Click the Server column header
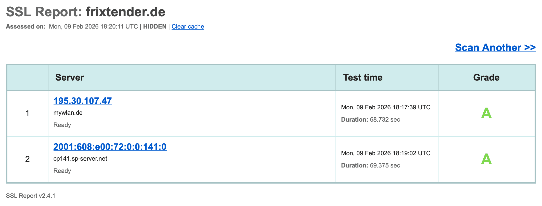This screenshot has width=542, height=206. [70, 78]
